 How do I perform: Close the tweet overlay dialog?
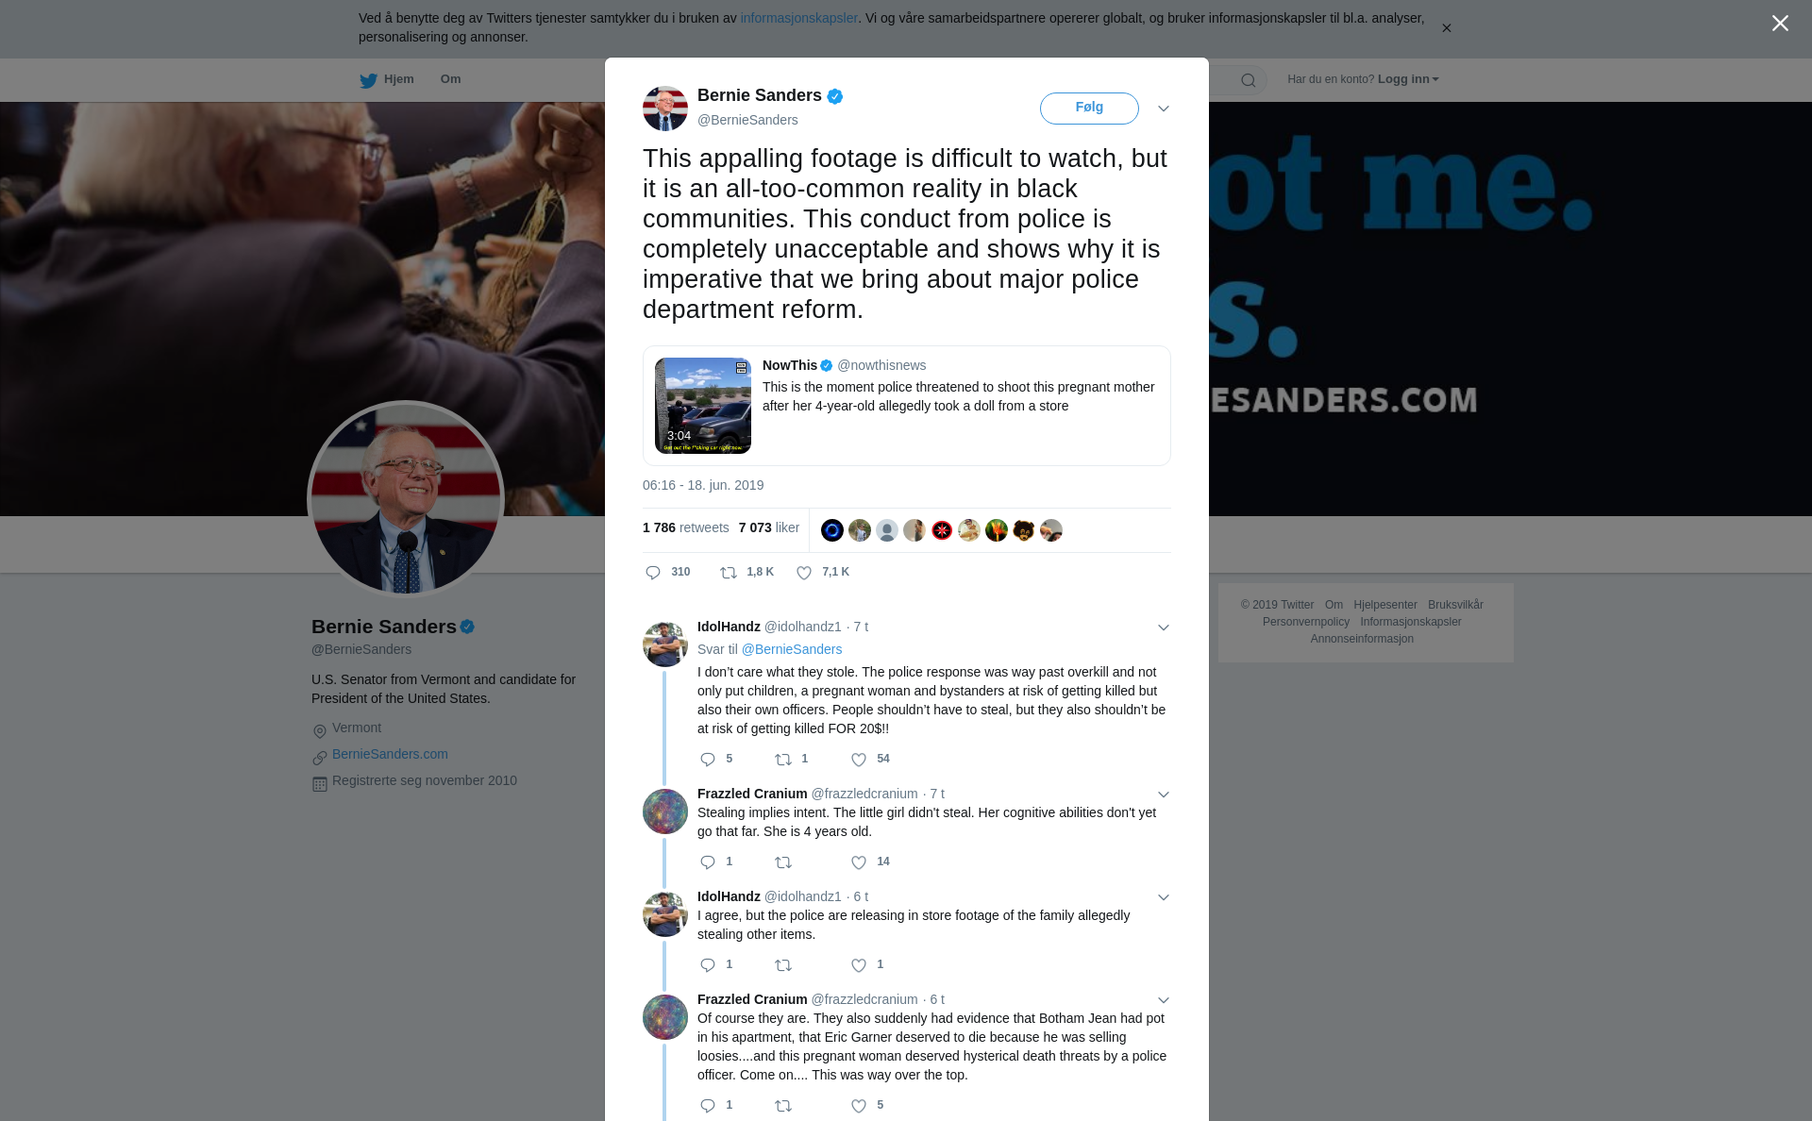pyautogui.click(x=1780, y=24)
